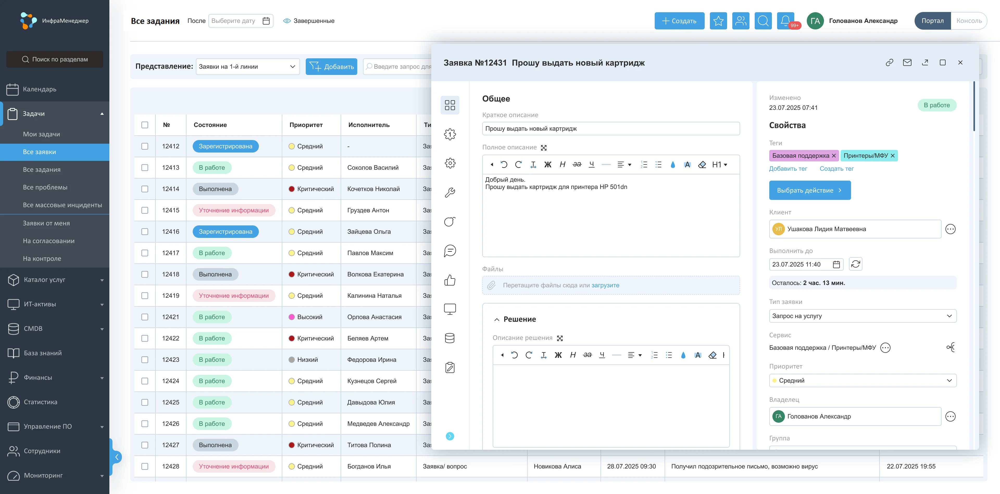
Task: Switch to the Консоль tab
Action: click(968, 21)
